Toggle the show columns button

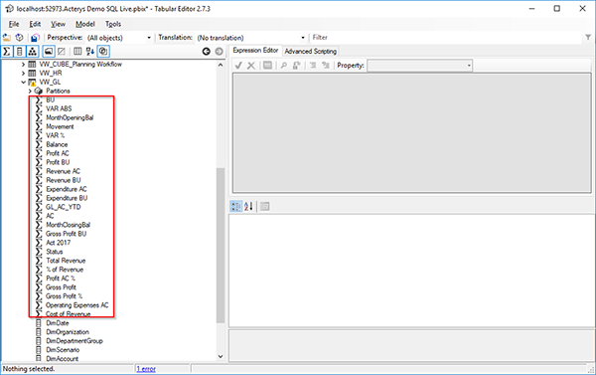(x=20, y=51)
